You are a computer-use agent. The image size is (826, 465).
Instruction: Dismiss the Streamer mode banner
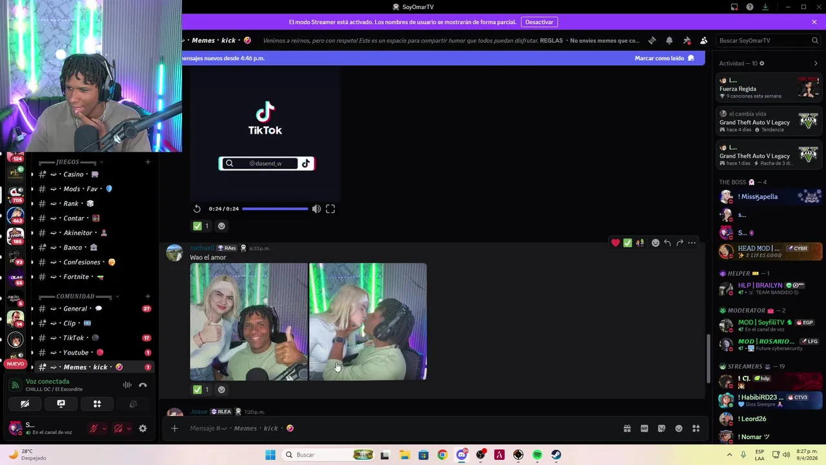pos(814,22)
